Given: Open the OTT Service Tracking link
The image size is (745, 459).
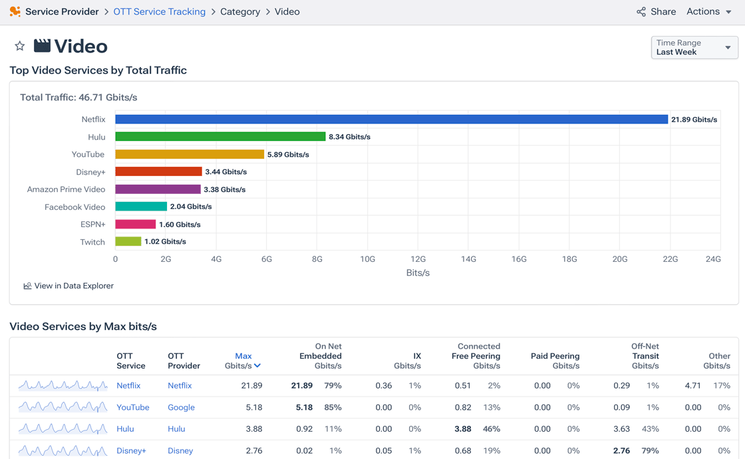Looking at the screenshot, I should (159, 11).
